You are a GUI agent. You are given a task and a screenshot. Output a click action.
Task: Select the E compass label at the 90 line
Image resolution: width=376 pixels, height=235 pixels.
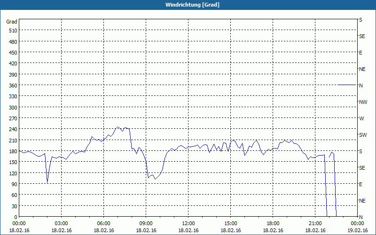click(x=360, y=184)
